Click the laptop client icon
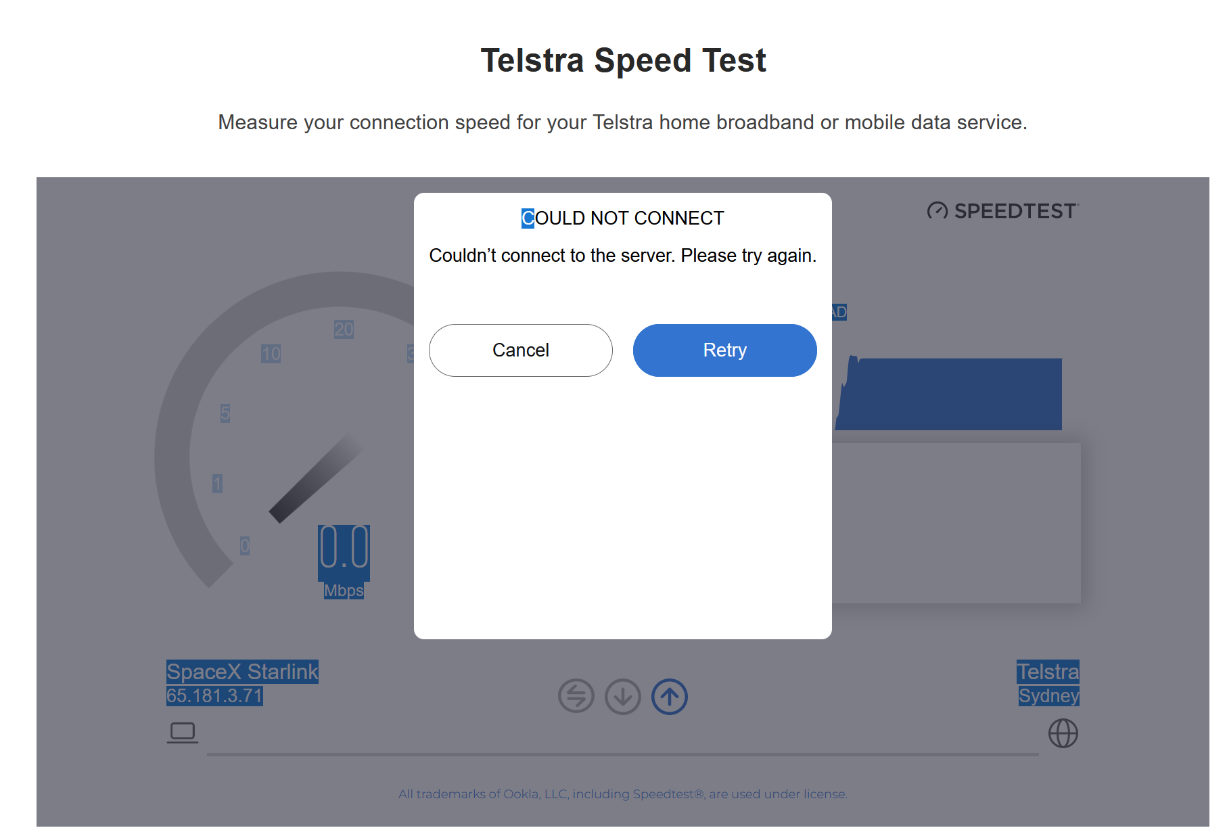This screenshot has width=1227, height=828. pos(183,733)
